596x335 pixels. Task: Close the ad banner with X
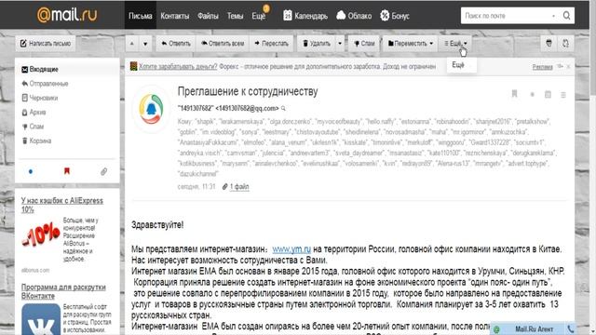569,66
